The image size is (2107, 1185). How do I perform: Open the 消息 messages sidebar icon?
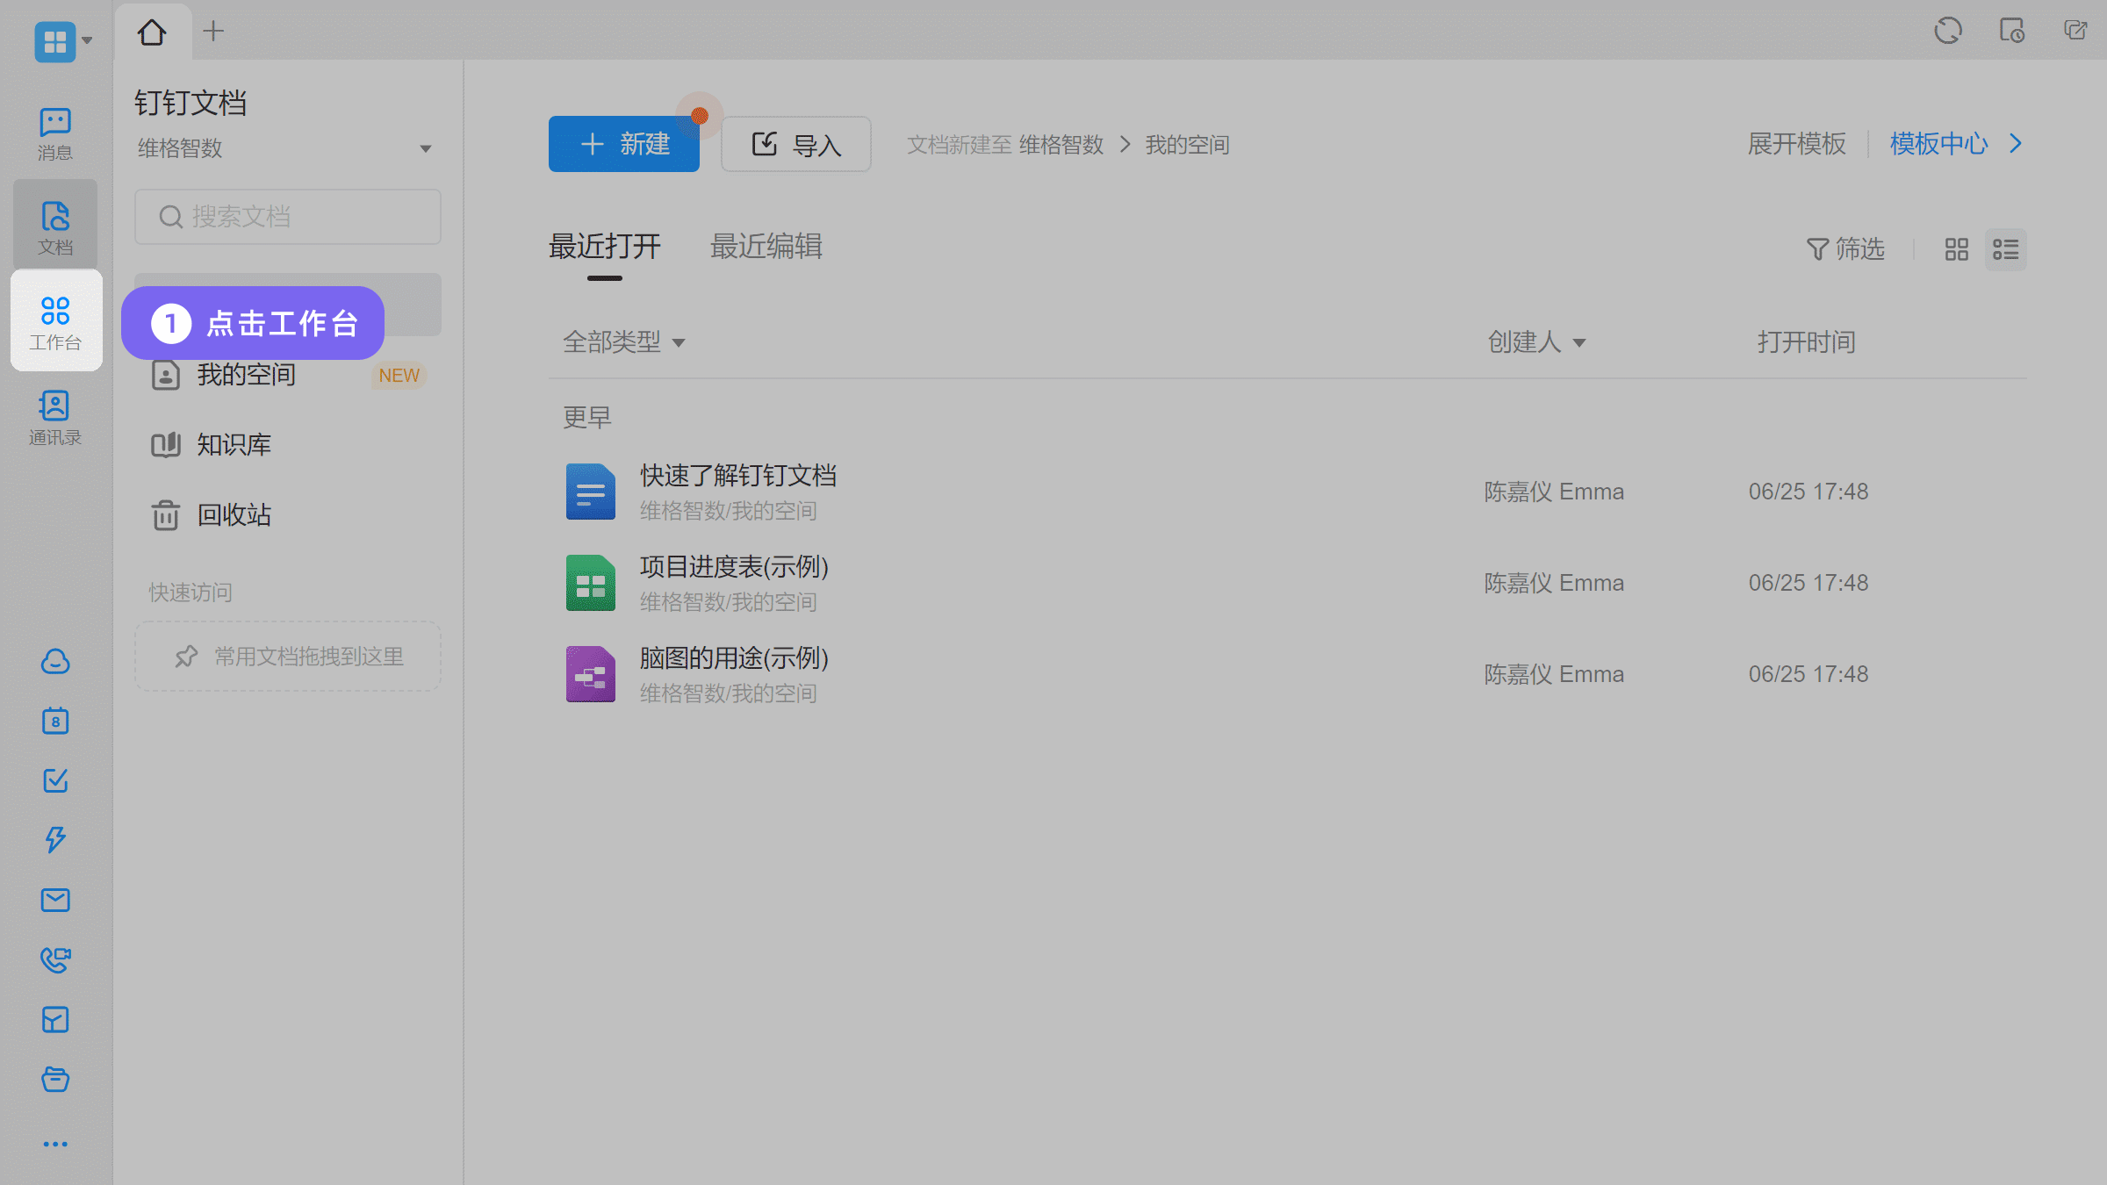(54, 133)
